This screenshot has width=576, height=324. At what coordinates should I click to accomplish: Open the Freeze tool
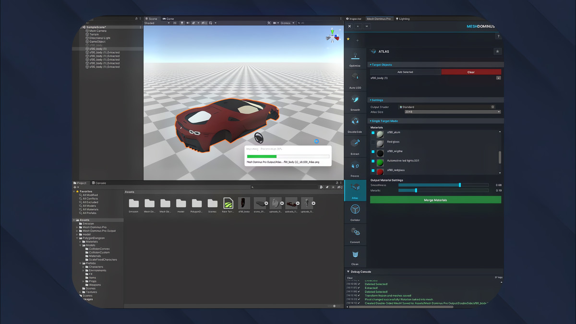pyautogui.click(x=355, y=168)
